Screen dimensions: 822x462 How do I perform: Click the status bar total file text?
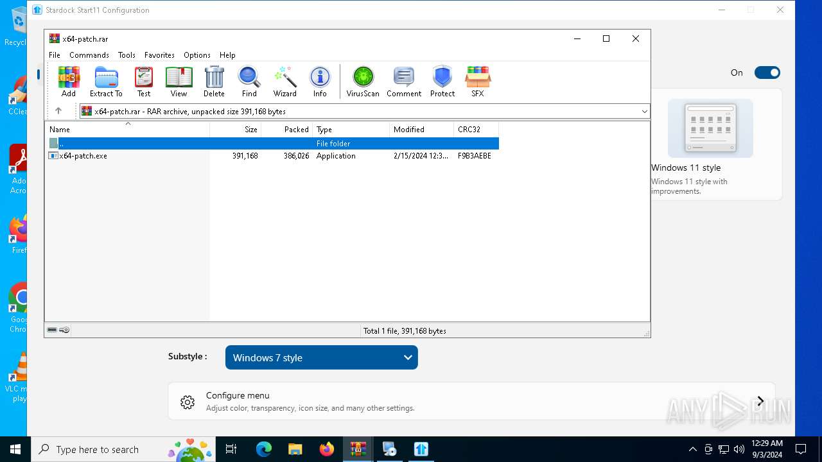click(405, 331)
